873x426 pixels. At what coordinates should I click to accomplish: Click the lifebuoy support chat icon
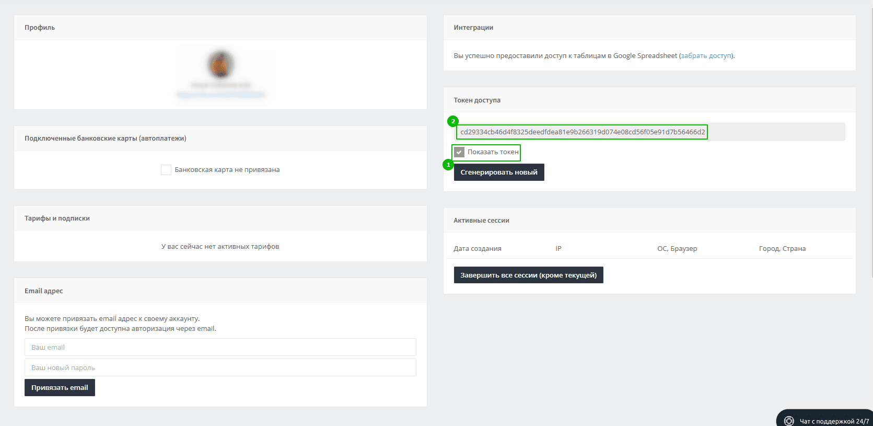(x=789, y=421)
